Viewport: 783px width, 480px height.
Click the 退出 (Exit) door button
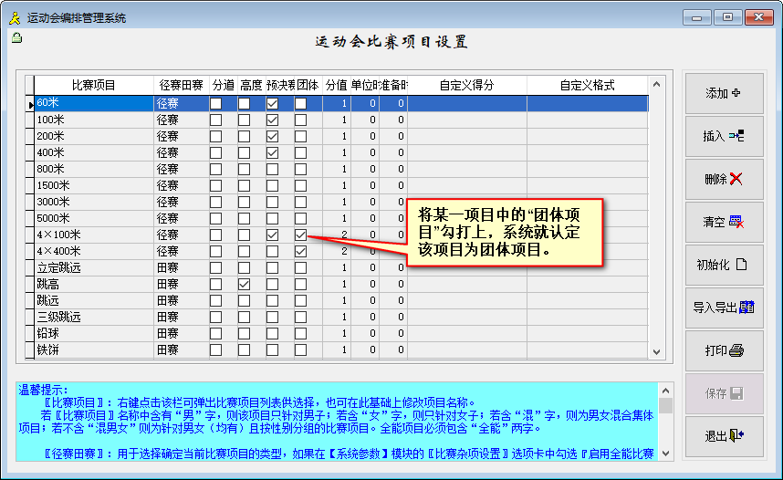tap(724, 436)
